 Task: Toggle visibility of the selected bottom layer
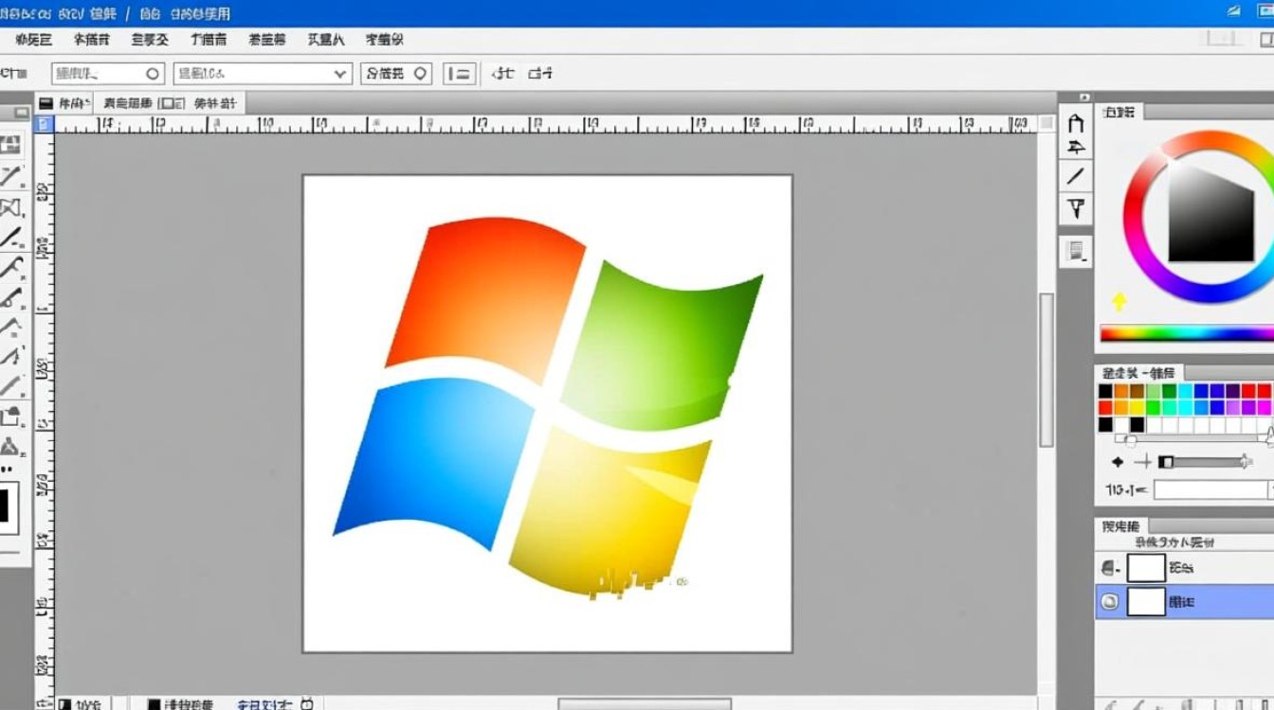pos(1111,601)
